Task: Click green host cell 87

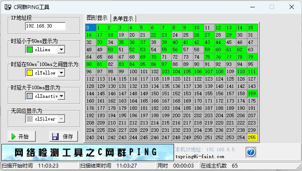Action: pyautogui.click(x=166, y=64)
